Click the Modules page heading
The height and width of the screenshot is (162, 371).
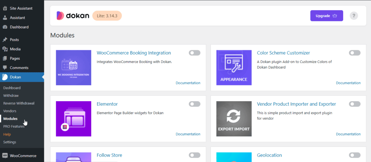point(62,35)
